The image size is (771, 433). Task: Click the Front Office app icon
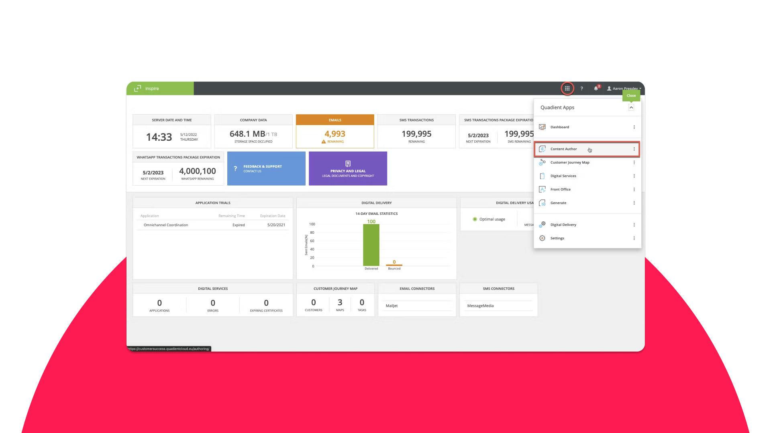point(542,189)
